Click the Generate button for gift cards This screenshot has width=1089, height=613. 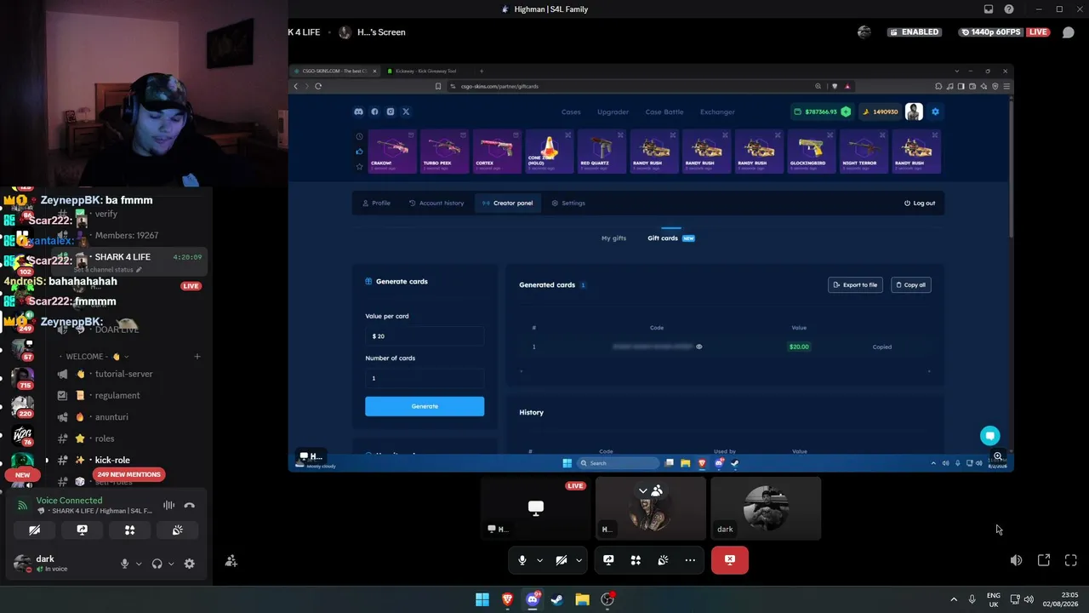click(x=425, y=406)
